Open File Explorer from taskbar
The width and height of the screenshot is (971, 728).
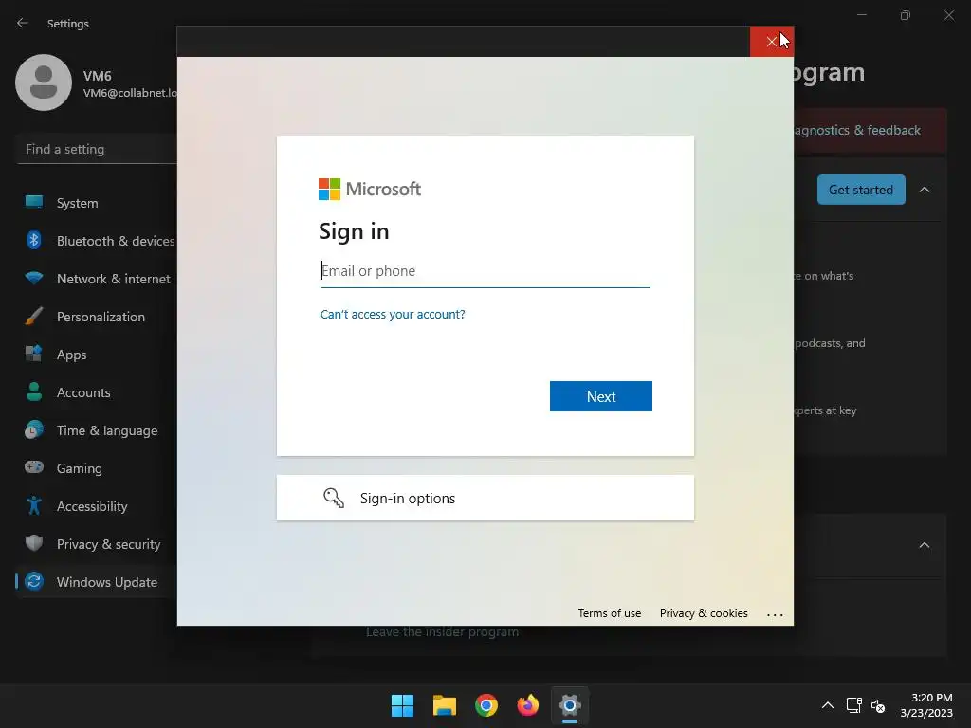444,705
